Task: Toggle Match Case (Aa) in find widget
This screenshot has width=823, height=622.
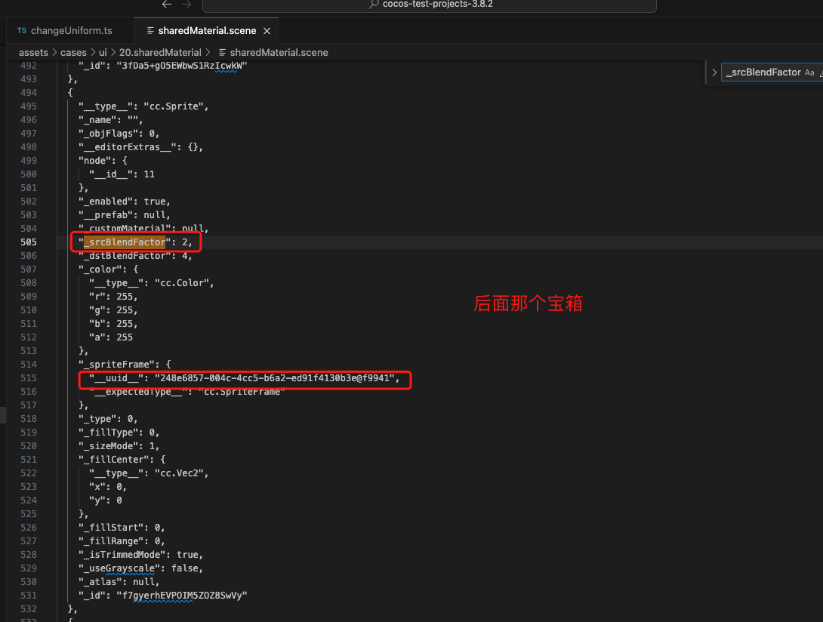Action: click(809, 72)
